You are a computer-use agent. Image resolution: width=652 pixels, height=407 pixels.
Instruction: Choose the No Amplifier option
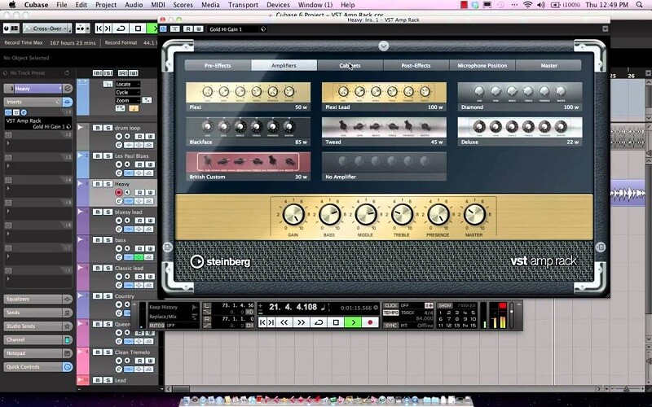[x=384, y=166]
